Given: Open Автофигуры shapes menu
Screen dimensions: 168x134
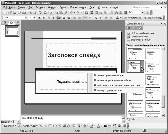Looking at the screenshot, I should [30, 126].
